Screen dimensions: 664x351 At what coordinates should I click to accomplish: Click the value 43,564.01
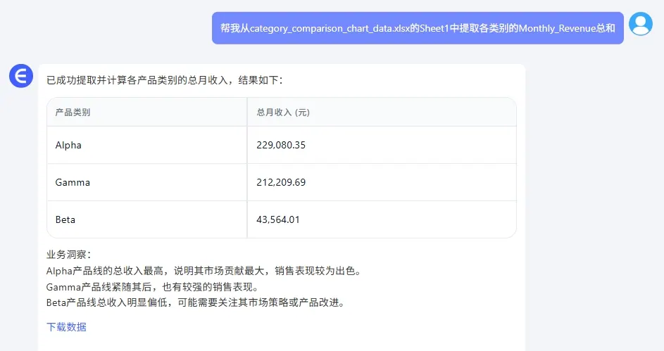tap(278, 219)
